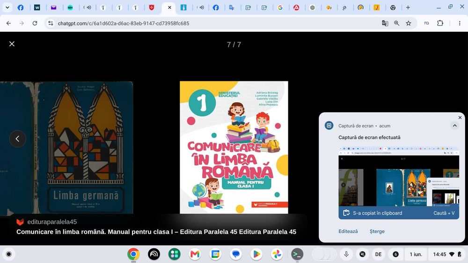Screen dimensions: 468x263
Task: Switch the DE keyboard input method
Action: (379, 254)
